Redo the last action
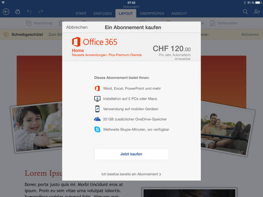Image resolution: width=263 pixels, height=197 pixels. pos(41,12)
